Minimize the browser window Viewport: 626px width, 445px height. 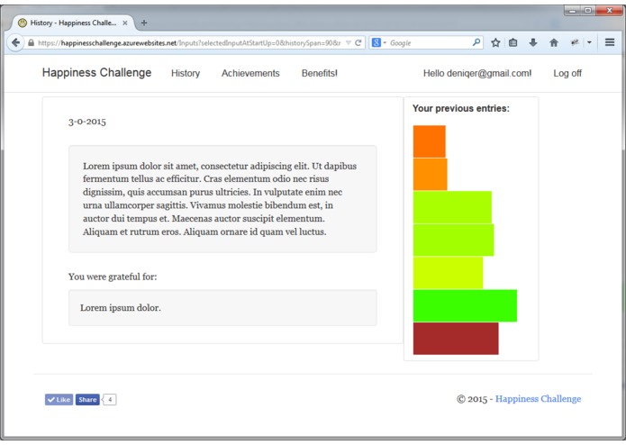(573, 11)
